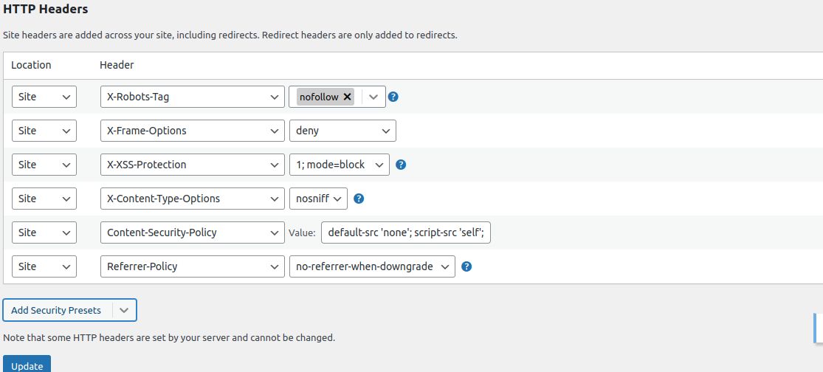Click help icon next to nosniff dropdown
This screenshot has height=372, width=823.
359,199
